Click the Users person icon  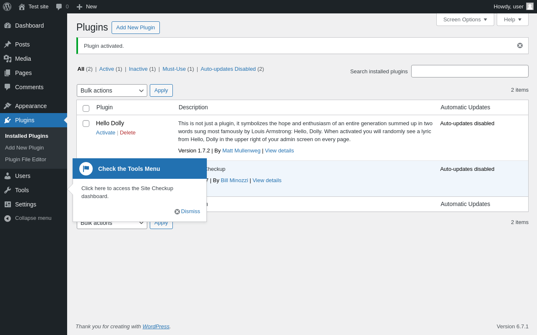(8, 176)
